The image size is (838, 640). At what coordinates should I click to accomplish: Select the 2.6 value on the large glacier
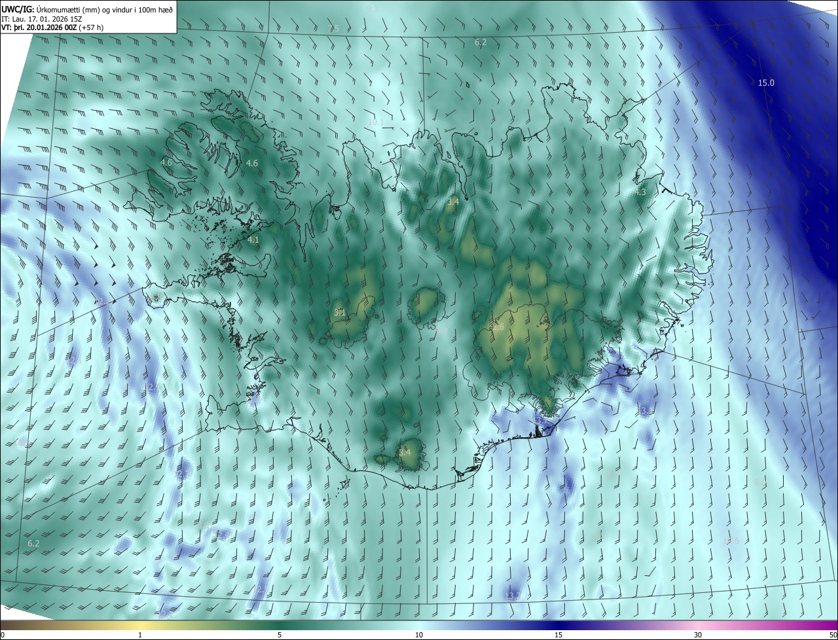point(498,327)
